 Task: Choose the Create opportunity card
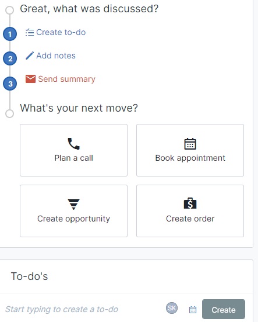point(73,211)
